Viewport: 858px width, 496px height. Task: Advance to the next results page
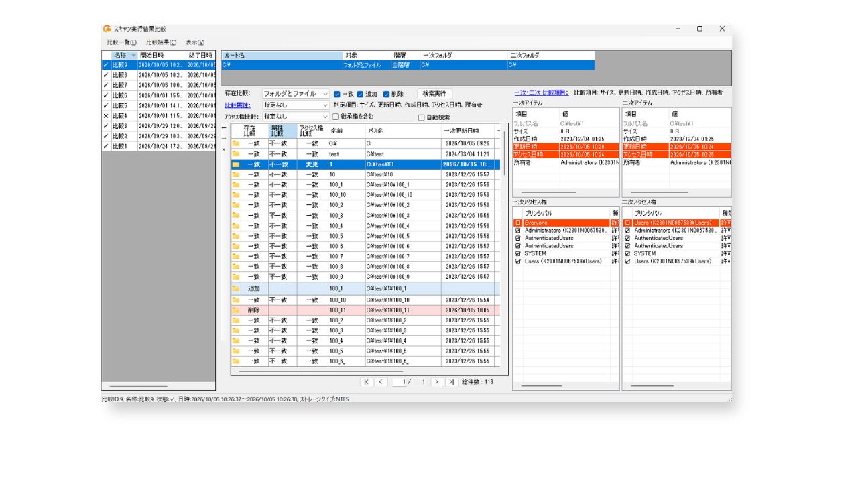point(436,382)
